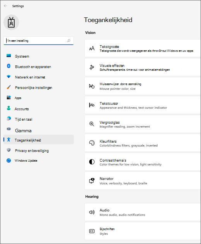Screen dimensions: 201x244
Task: Open Privacy en beveiliging
Action: [39, 150]
